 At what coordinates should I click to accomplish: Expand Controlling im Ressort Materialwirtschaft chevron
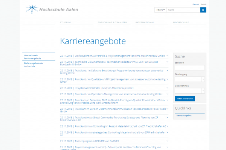point(167,126)
